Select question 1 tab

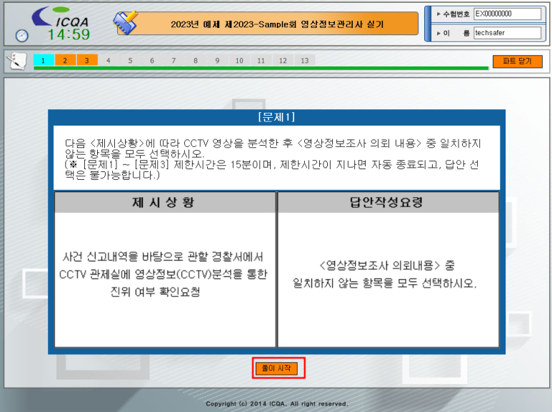pos(44,61)
